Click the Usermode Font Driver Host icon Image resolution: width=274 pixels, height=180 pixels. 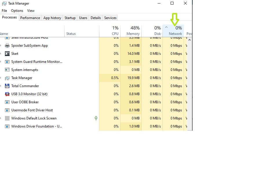tap(7, 110)
